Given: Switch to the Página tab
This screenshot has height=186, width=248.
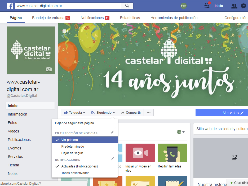Looking at the screenshot, I should tap(16, 18).
